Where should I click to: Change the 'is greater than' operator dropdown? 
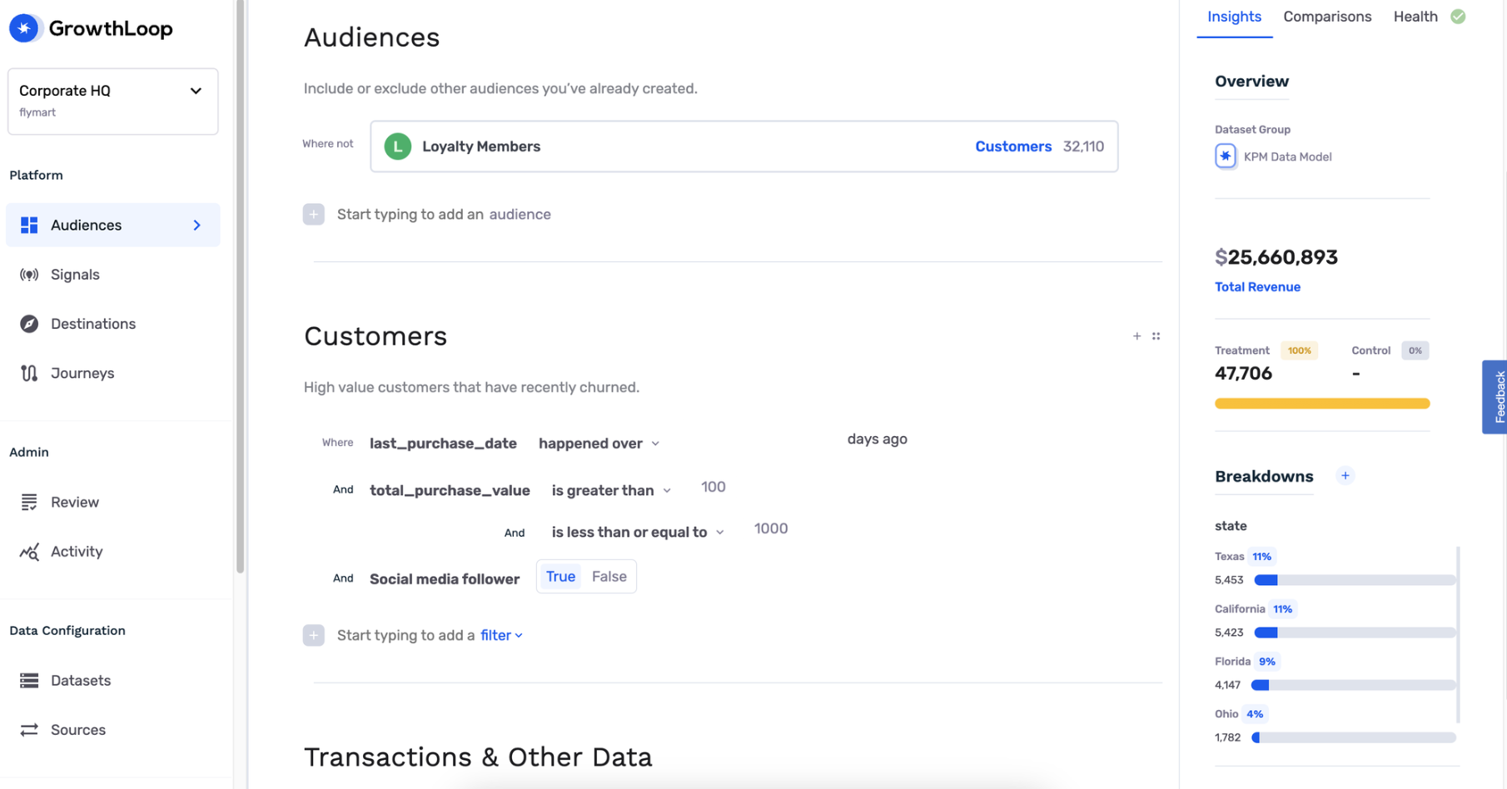click(x=611, y=491)
